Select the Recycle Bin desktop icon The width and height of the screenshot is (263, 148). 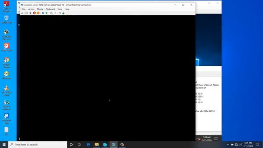[x=7, y=19]
